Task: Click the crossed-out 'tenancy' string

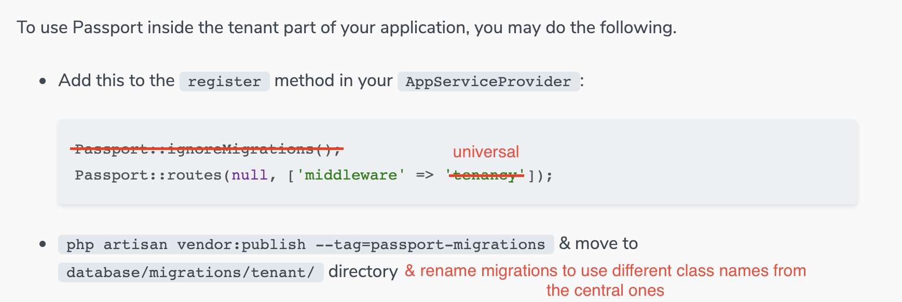Action: coord(486,175)
